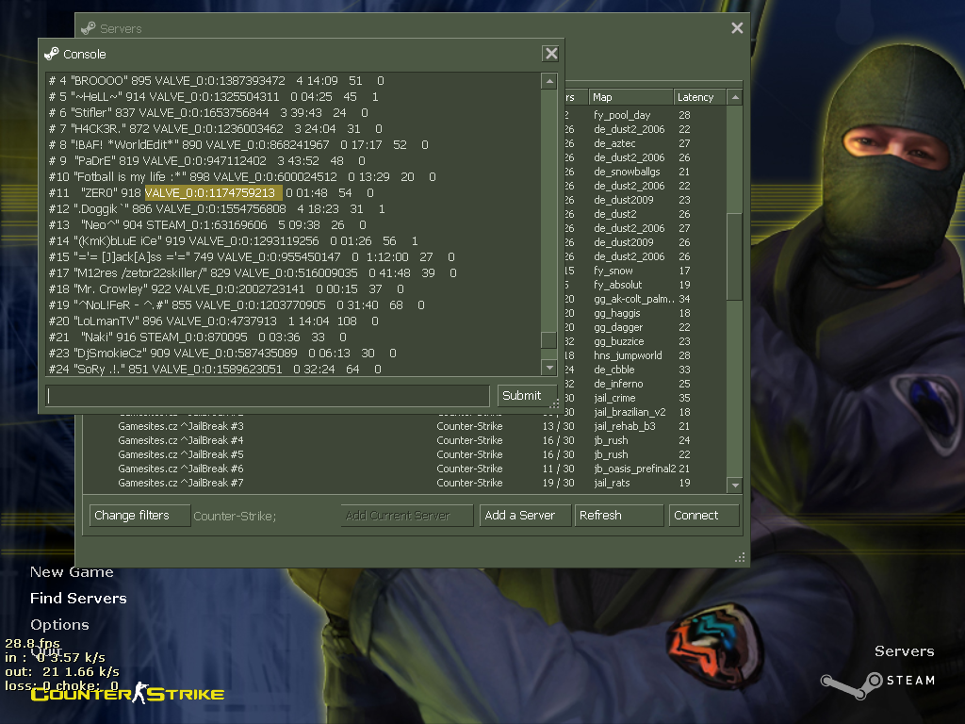Click console line for player "BROOOO"
This screenshot has width=965, height=724.
pos(217,81)
